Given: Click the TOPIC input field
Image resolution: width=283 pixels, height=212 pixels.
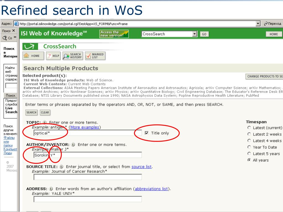Looking at the screenshot, I should click(88, 133).
